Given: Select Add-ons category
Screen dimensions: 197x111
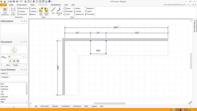Looking at the screenshot, I should pyautogui.click(x=3, y=99).
